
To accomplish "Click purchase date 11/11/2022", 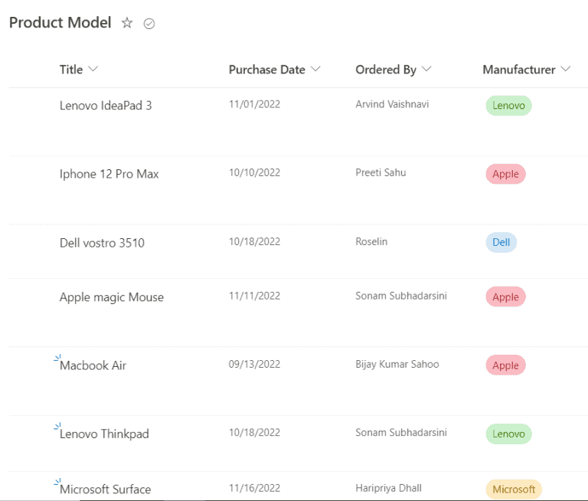I will pos(255,296).
